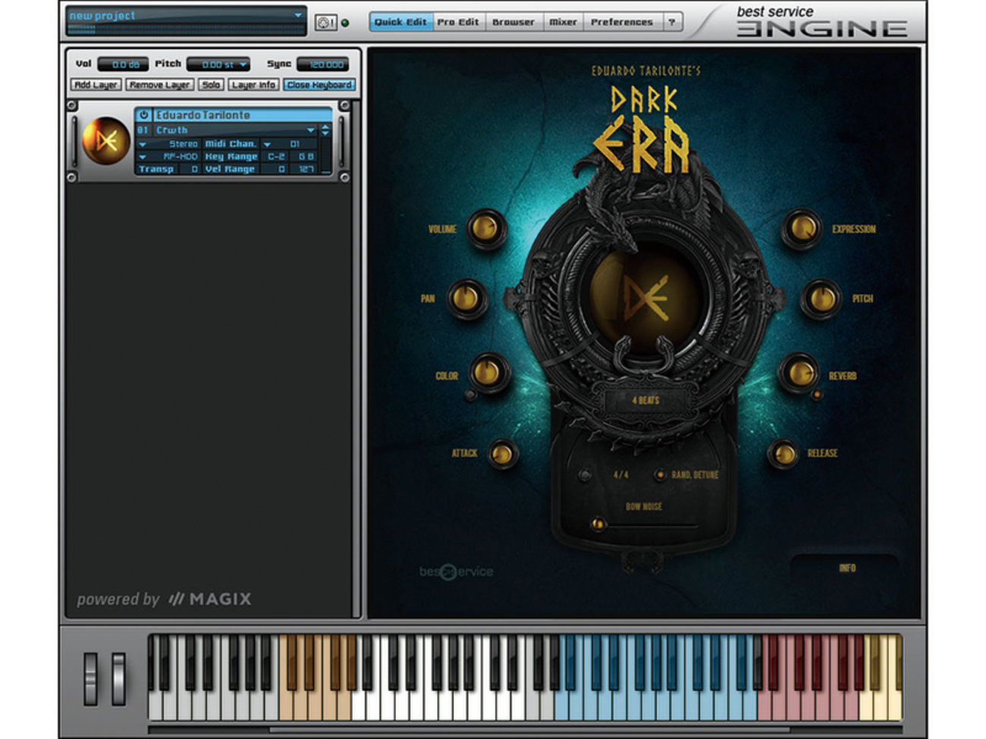The width and height of the screenshot is (986, 739).
Task: Adjust the Pitch knob on instrument panel
Action: pyautogui.click(x=821, y=299)
